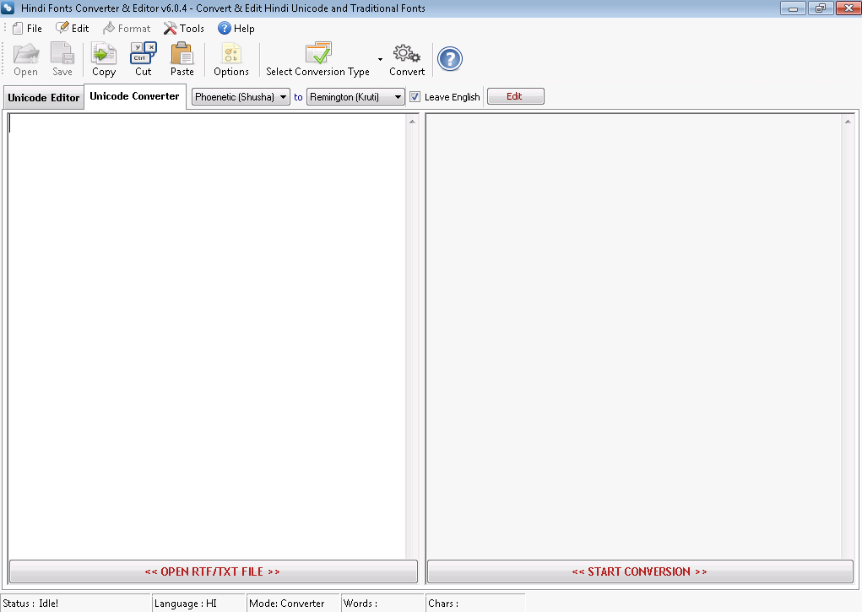Click the START CONVERSION button
The height and width of the screenshot is (612, 862).
pyautogui.click(x=640, y=571)
